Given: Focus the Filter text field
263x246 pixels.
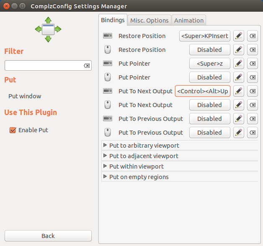Looking at the screenshot, I should click(44, 66).
